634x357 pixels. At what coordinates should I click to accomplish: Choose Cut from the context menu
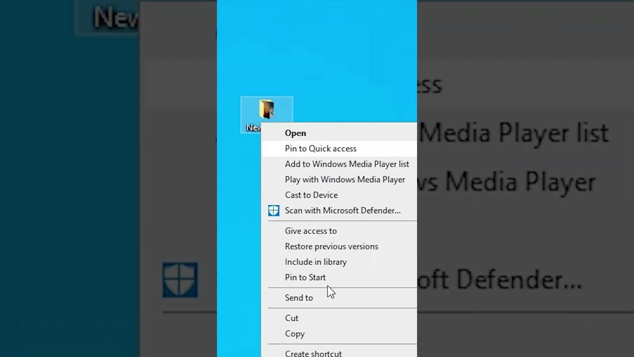339,318
